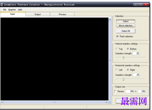Click the vertical seamless strength slider thumb

(x=123, y=58)
